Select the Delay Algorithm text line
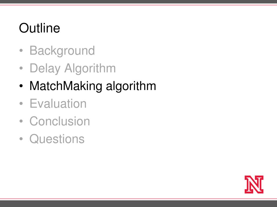This screenshot has width=277, height=207. point(72,68)
